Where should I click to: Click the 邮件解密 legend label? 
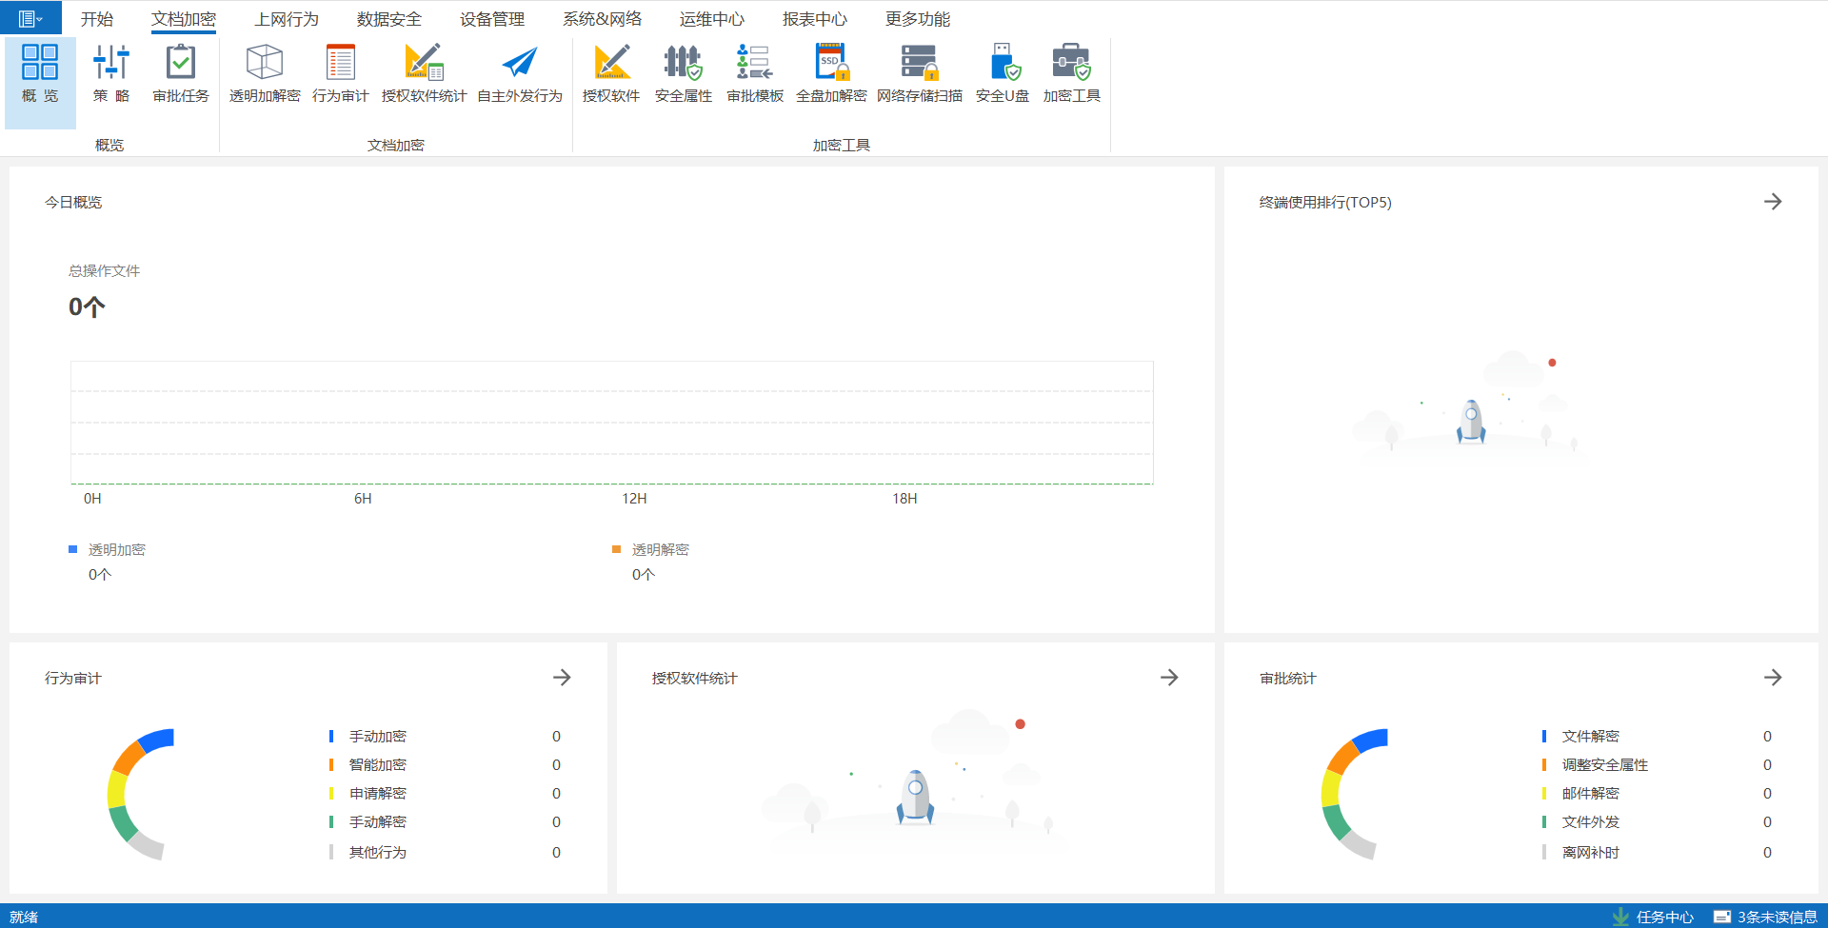(1591, 794)
